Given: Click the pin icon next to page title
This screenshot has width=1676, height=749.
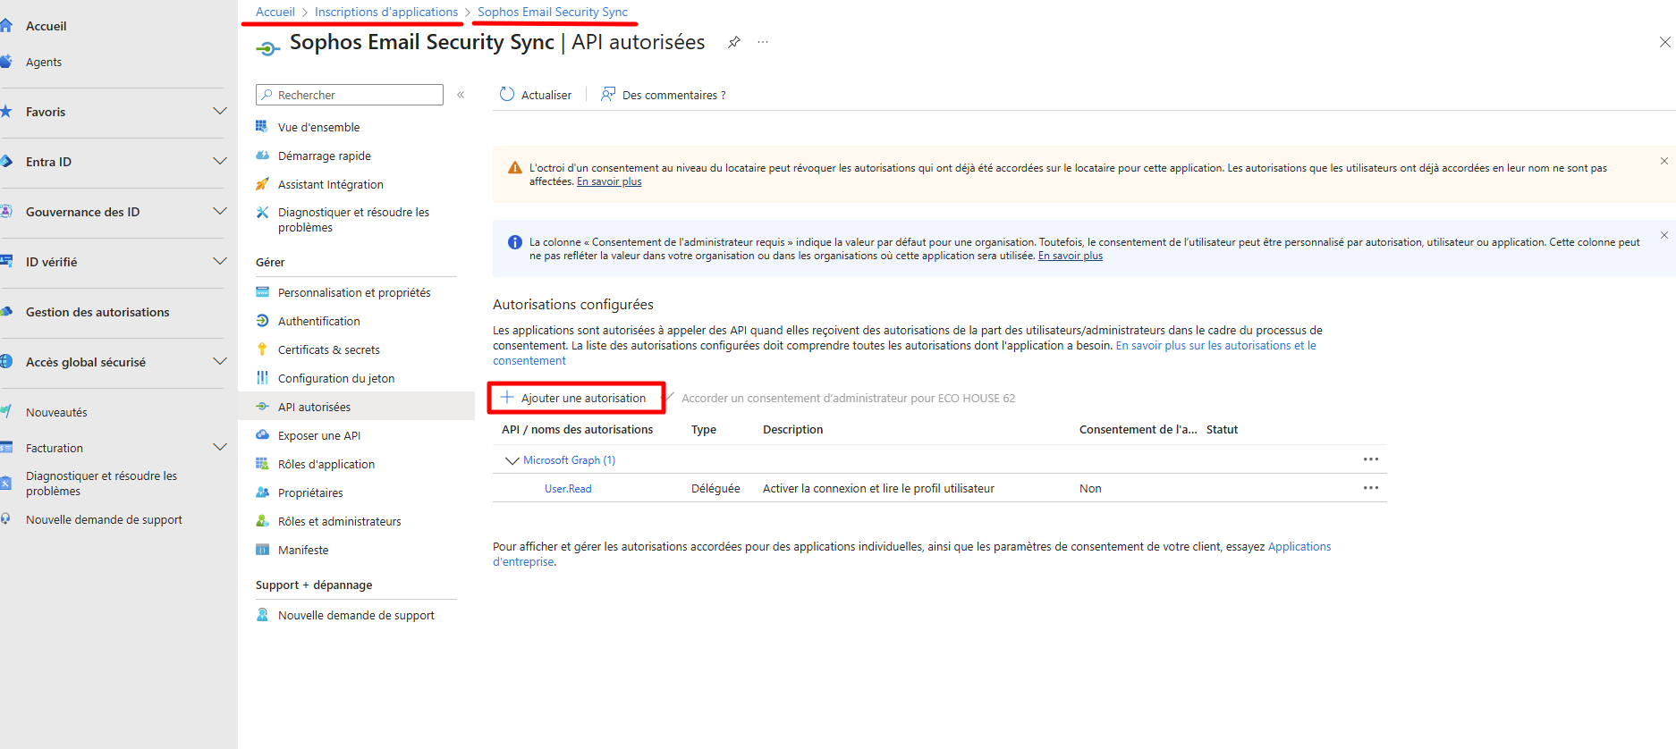Looking at the screenshot, I should [x=733, y=42].
